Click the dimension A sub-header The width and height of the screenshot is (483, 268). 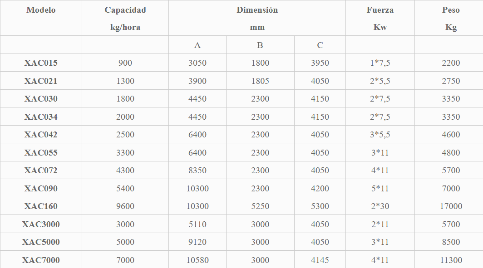[197, 45]
